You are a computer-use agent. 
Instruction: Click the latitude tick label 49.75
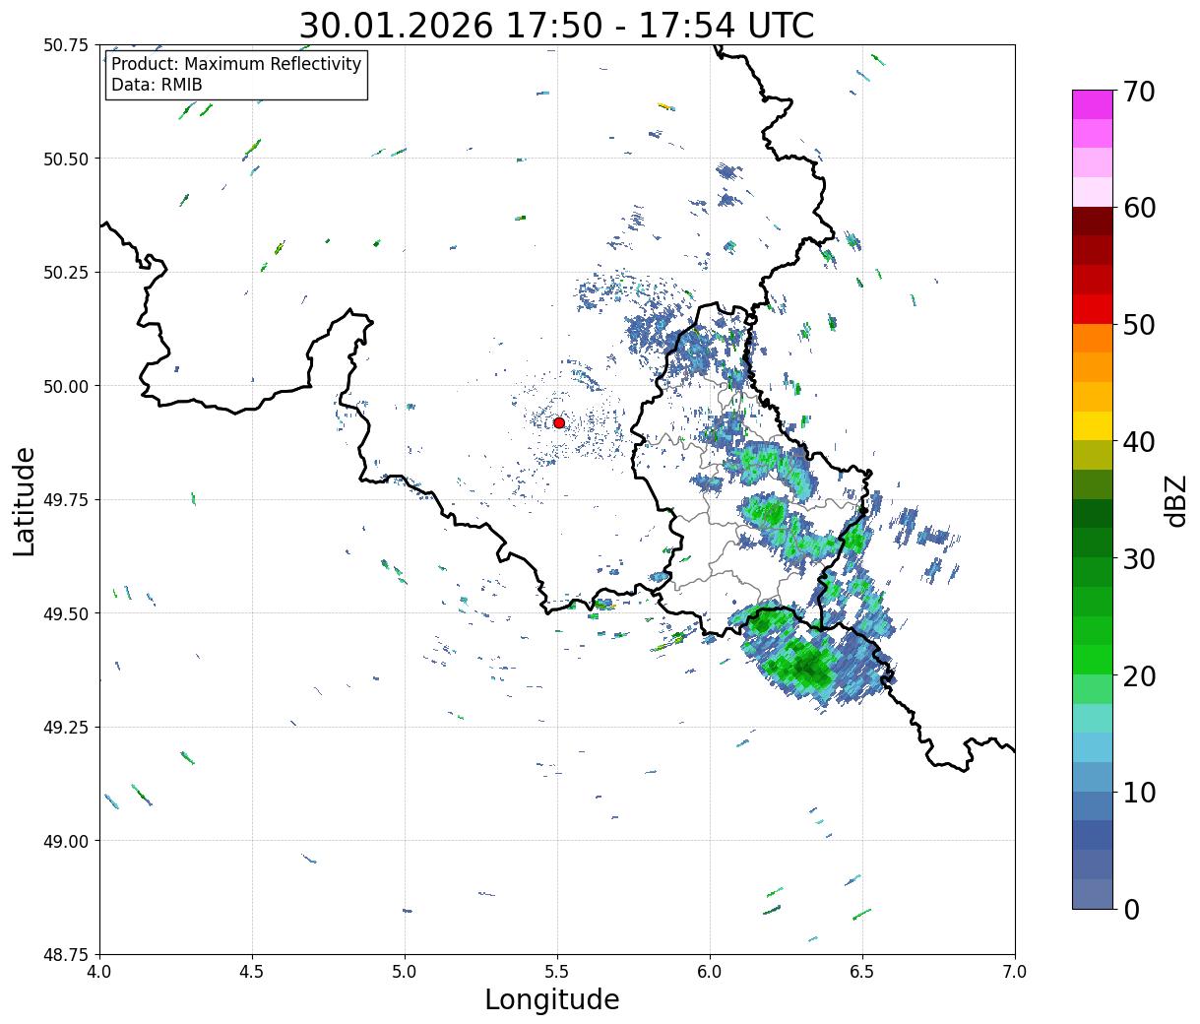(66, 500)
